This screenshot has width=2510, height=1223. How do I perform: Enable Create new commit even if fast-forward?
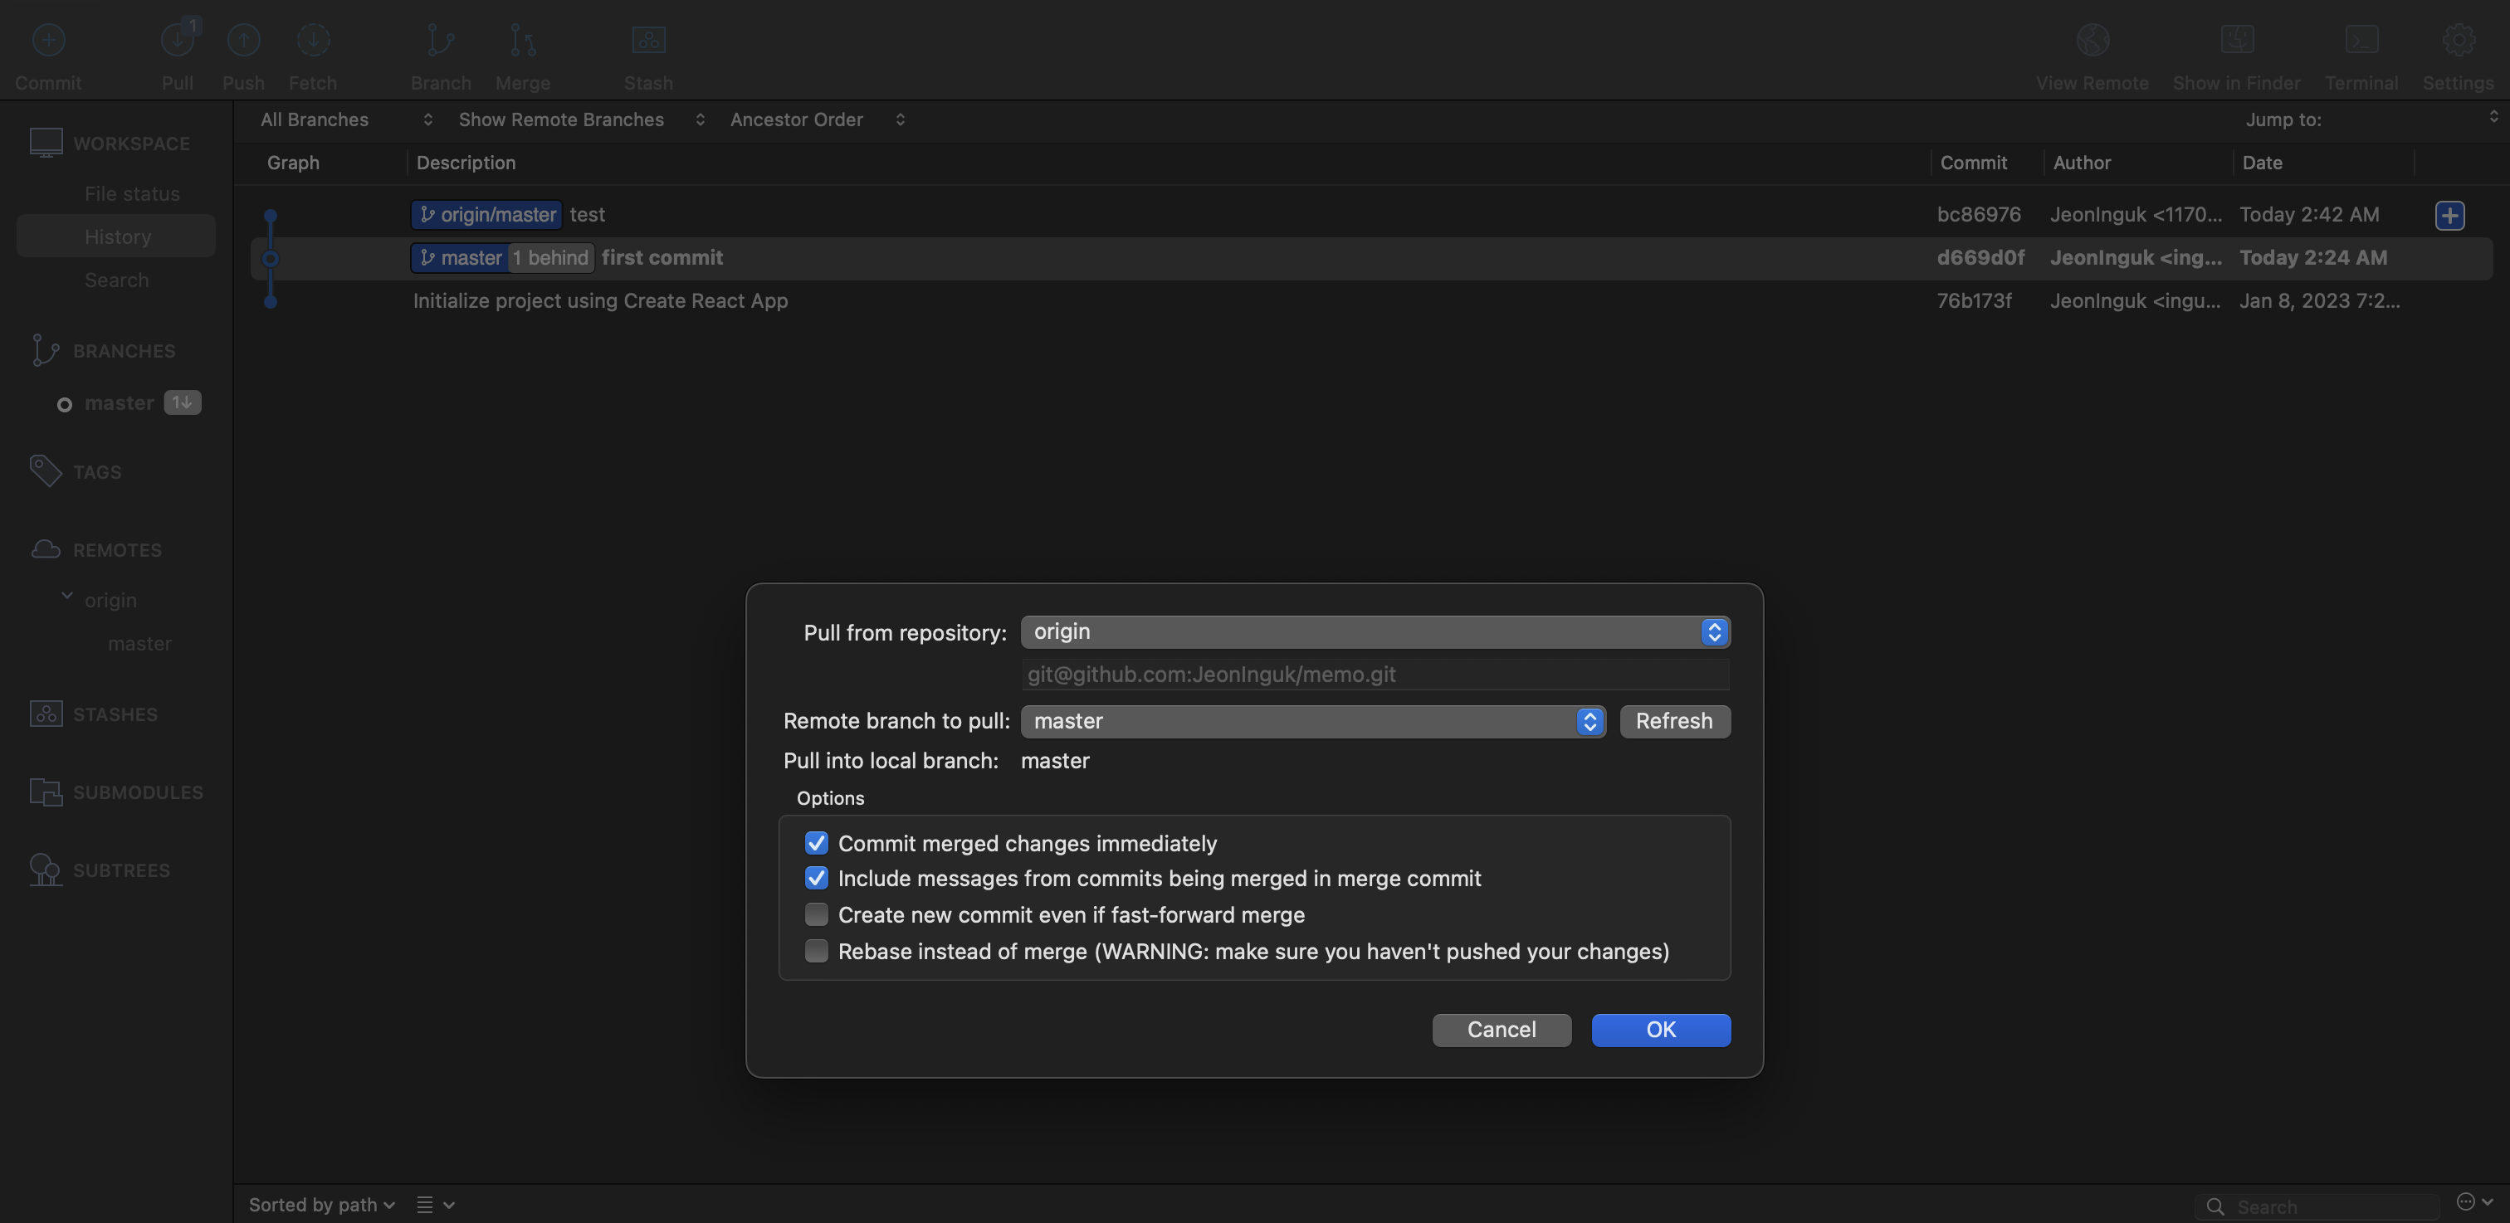coord(816,914)
